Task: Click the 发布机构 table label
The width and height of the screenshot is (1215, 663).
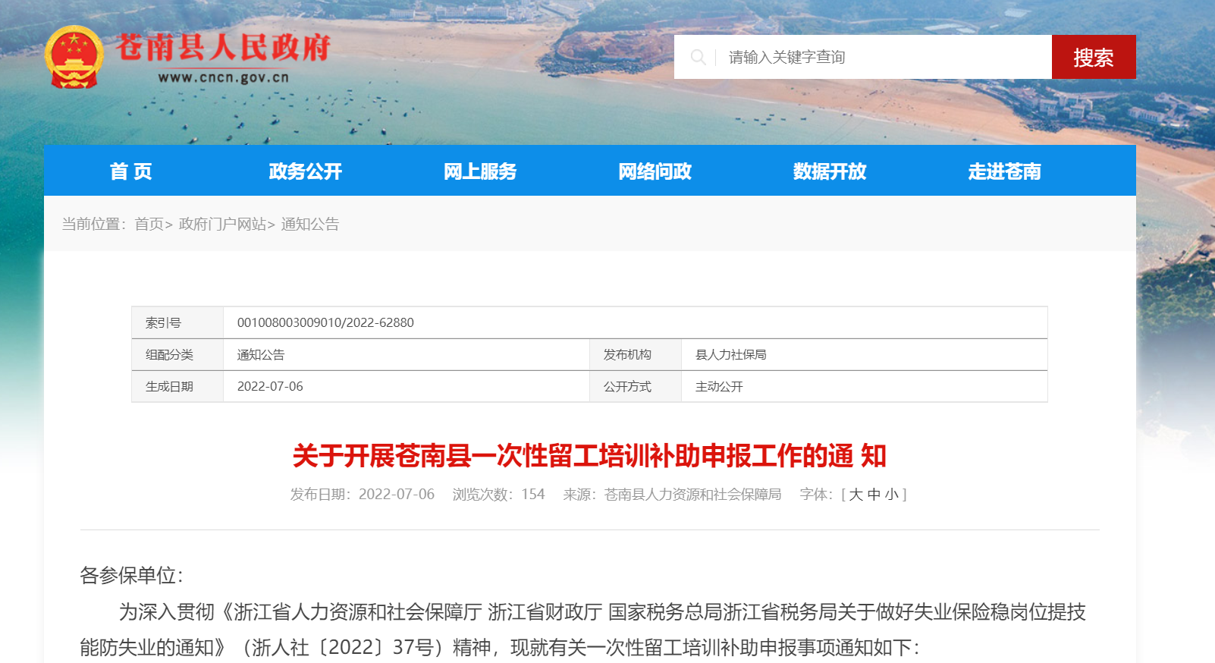Action: (627, 354)
